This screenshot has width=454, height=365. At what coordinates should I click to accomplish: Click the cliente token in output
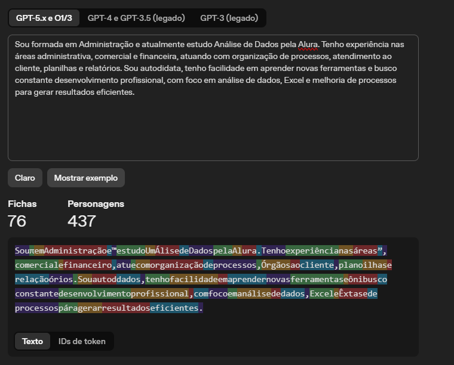click(317, 265)
